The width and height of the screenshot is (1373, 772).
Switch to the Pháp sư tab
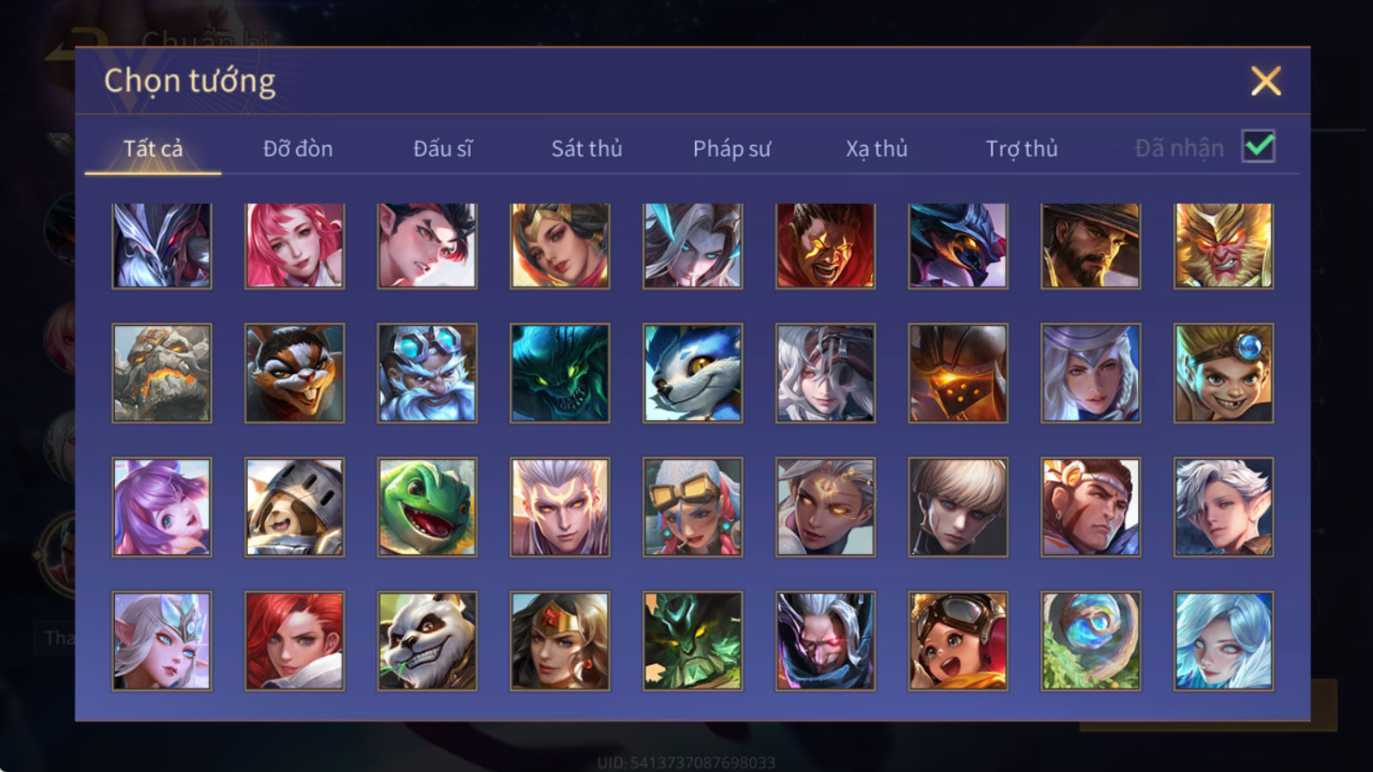coord(732,148)
